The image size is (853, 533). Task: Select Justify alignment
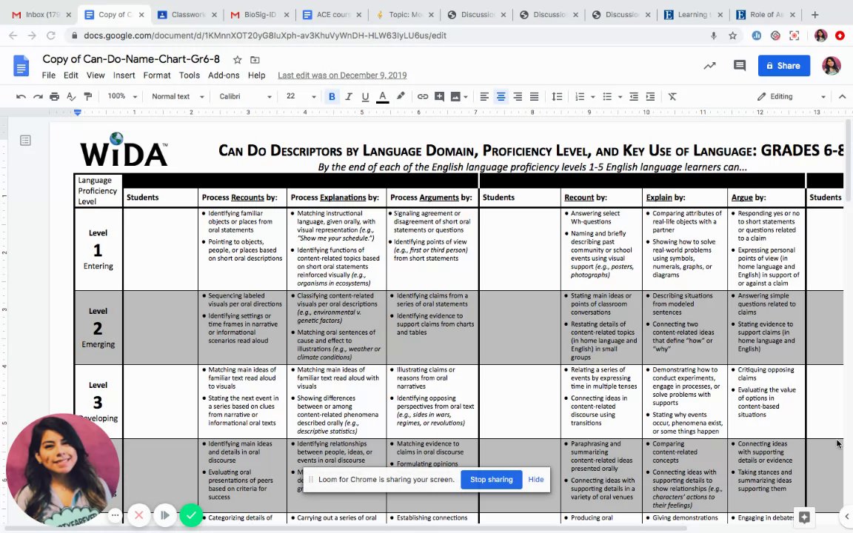[x=534, y=96]
